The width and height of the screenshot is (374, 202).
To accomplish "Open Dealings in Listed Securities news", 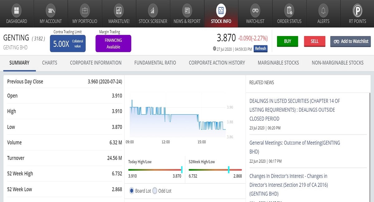I will pos(295,110).
